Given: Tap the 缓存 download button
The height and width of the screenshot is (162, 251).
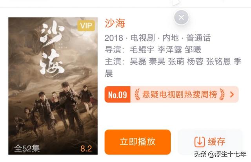Looking at the screenshot, I should (210, 142).
